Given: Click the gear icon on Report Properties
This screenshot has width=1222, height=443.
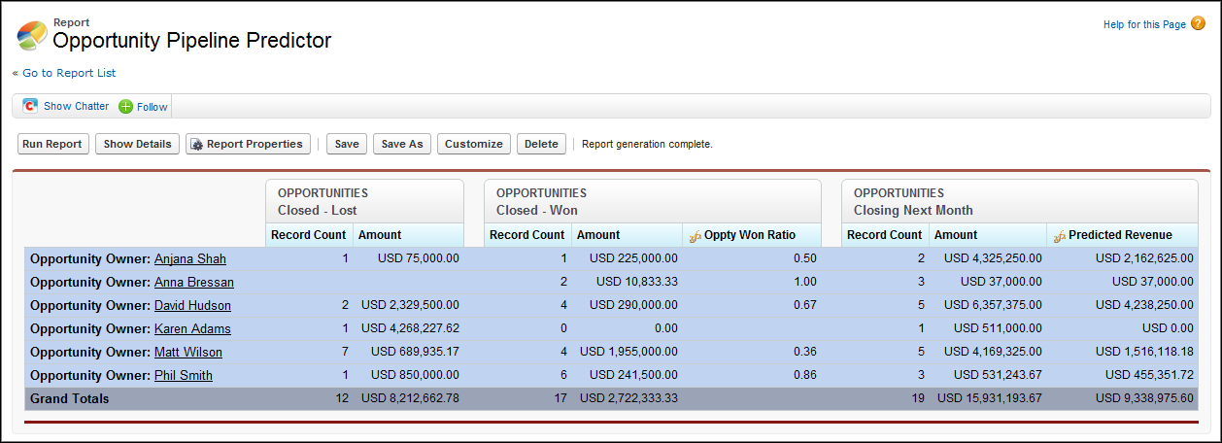Looking at the screenshot, I should 196,145.
